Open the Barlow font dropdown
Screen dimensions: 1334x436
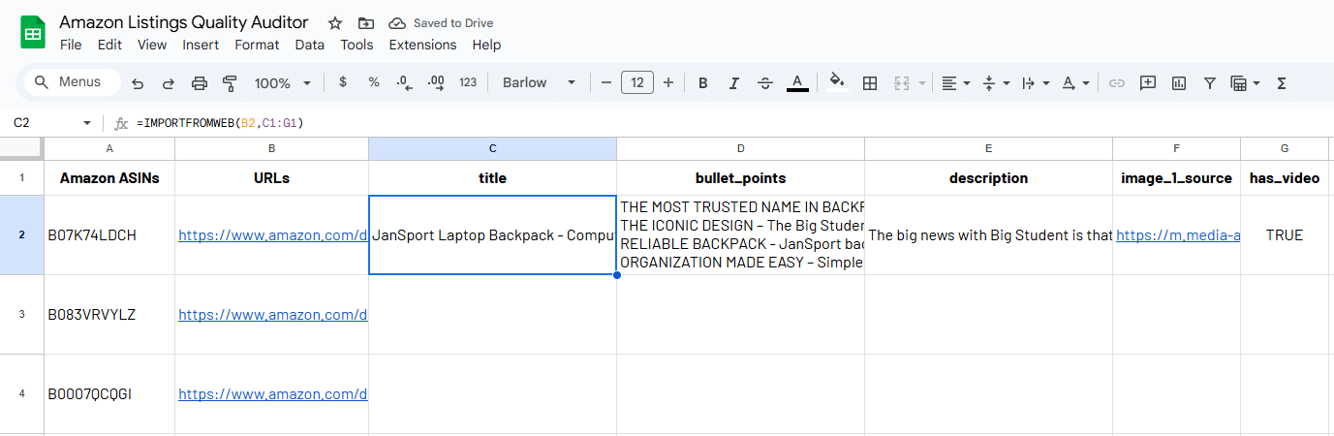click(539, 83)
